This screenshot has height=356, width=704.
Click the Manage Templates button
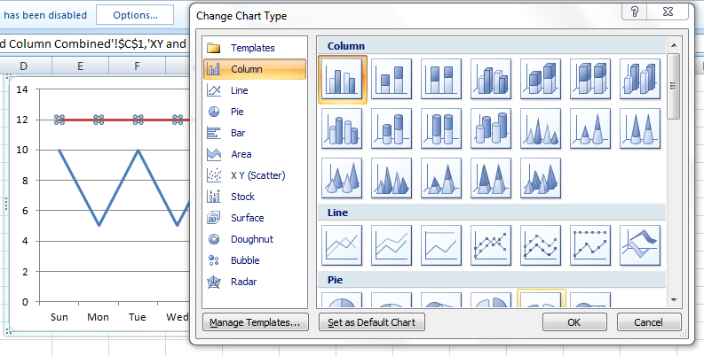[256, 322]
